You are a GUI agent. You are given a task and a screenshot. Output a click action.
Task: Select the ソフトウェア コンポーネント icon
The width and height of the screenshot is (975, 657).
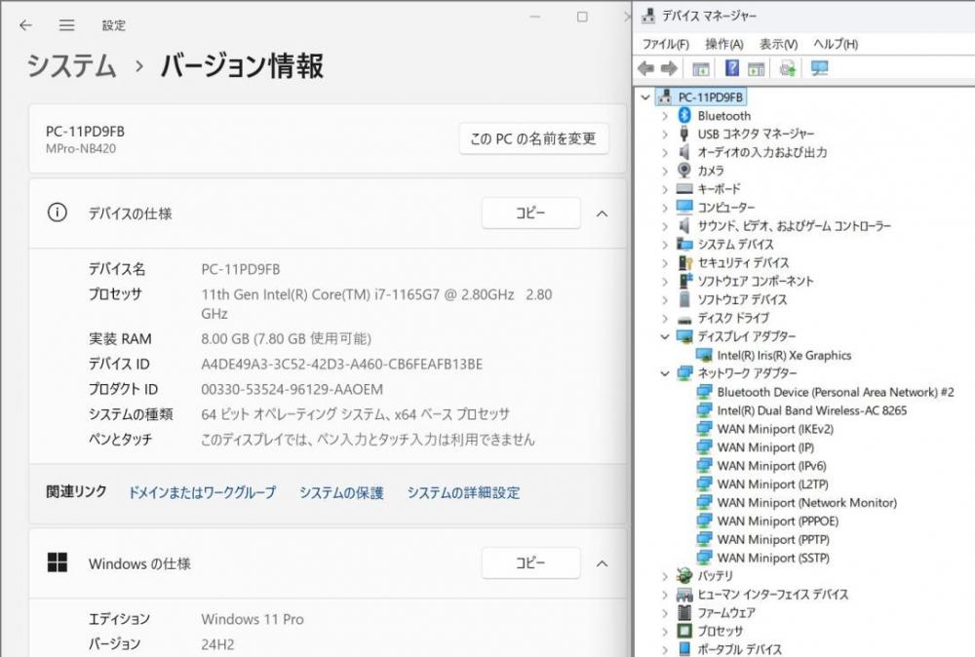coord(684,281)
